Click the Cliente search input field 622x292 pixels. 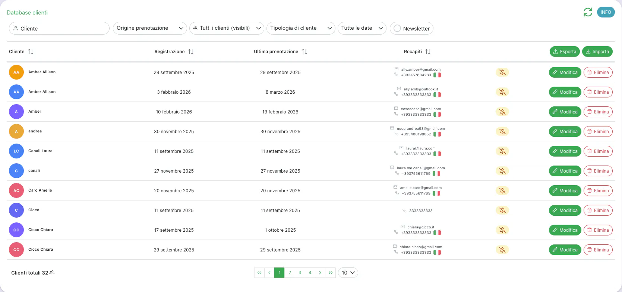pyautogui.click(x=59, y=28)
